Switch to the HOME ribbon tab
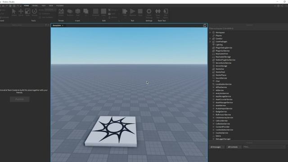288x162 pixels. coord(26,6)
